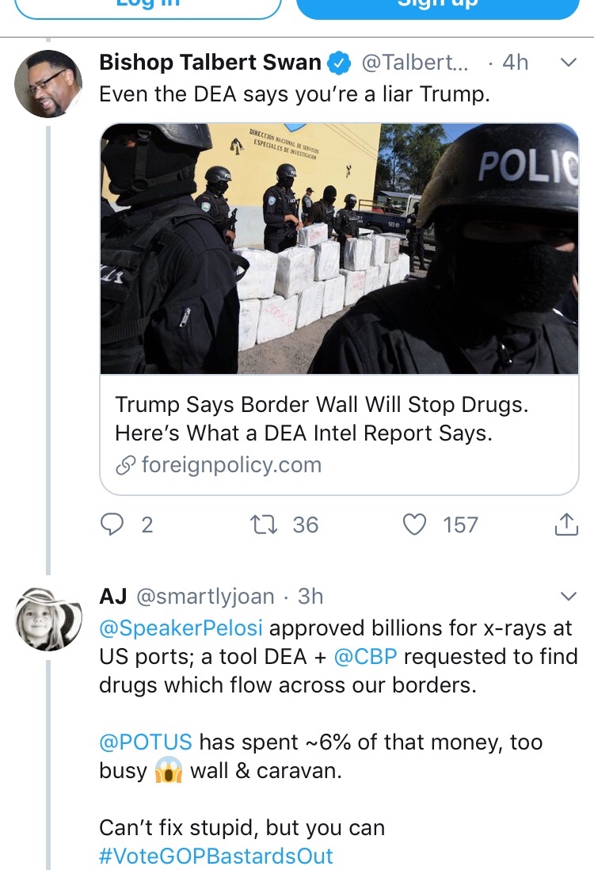Expand options chevron on Bishop Talbert Swan's tweet
The image size is (594, 870).
[568, 63]
